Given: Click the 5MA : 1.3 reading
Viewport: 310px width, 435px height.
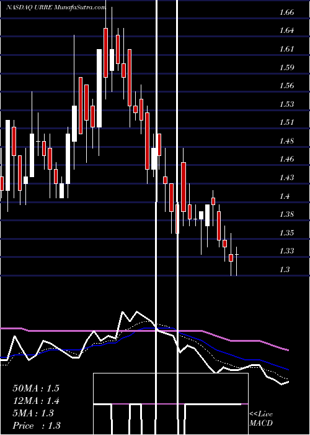Looking at the screenshot, I should pos(33,413).
